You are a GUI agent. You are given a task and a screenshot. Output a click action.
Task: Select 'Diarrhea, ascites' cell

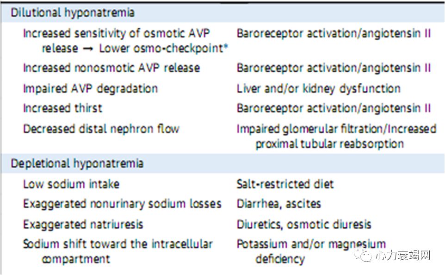(278, 204)
